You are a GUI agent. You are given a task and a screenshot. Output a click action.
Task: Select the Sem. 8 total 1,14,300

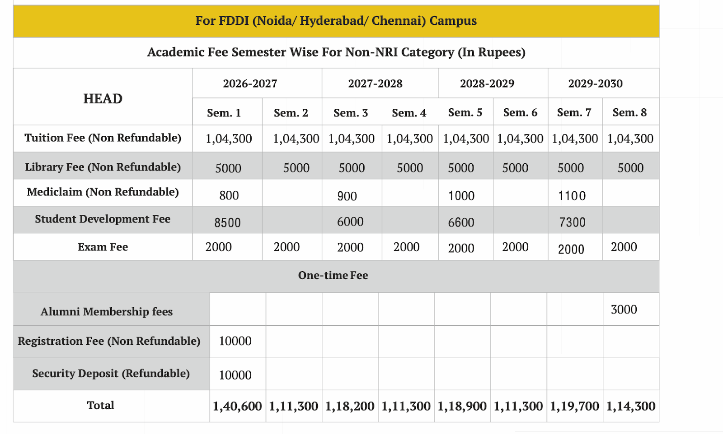630,406
